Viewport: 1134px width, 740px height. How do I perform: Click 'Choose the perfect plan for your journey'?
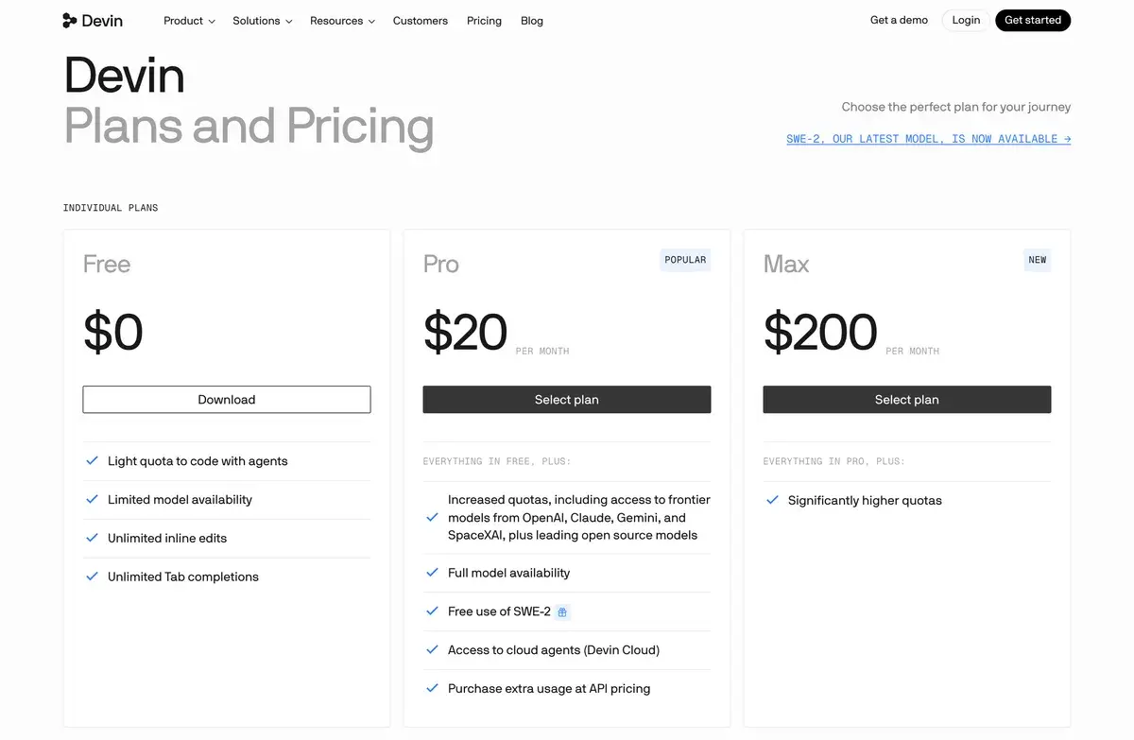tap(956, 107)
